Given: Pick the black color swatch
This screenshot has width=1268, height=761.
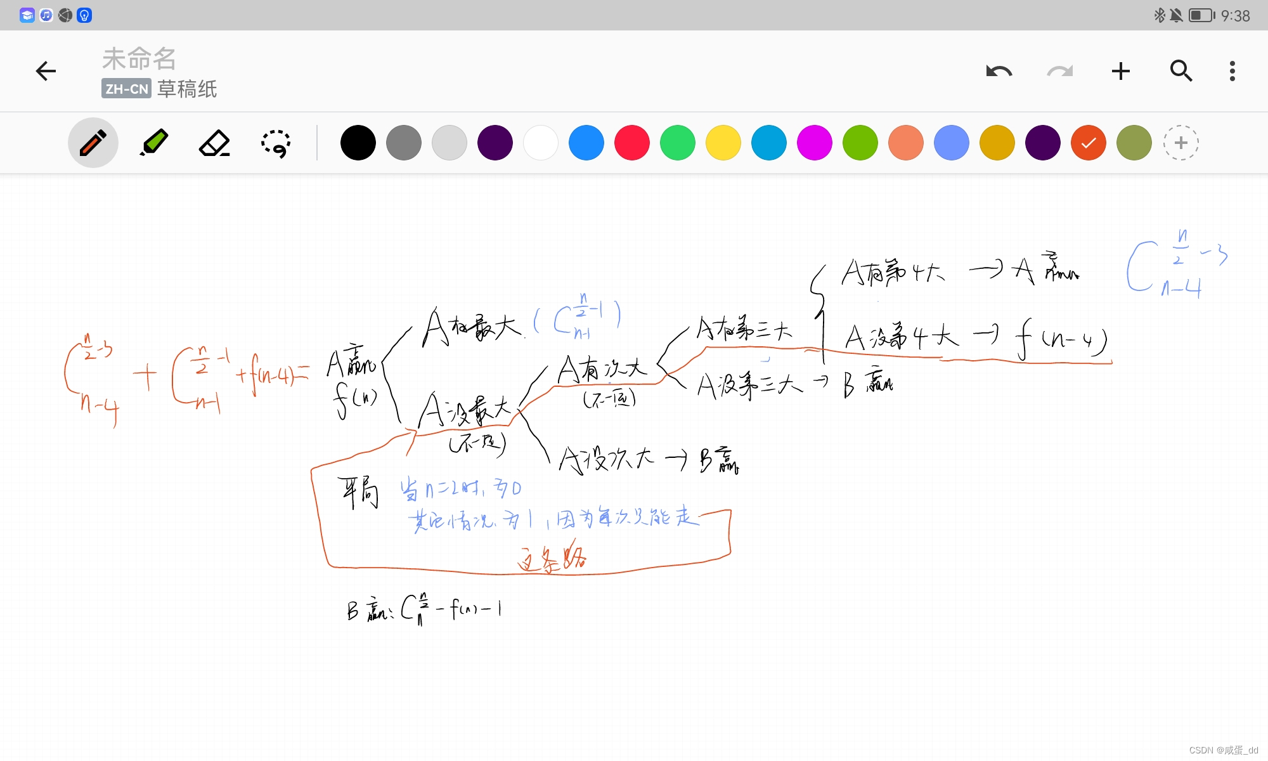Looking at the screenshot, I should pyautogui.click(x=358, y=143).
